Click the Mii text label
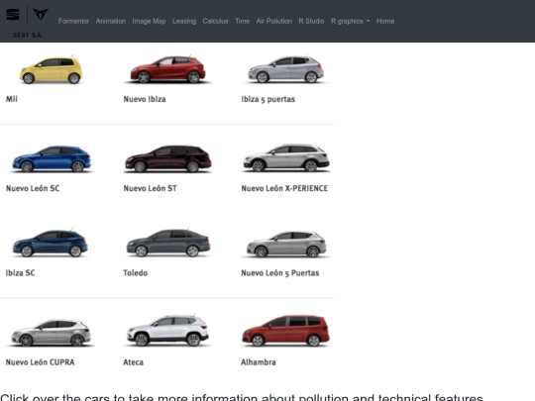Image resolution: width=535 pixels, height=401 pixels. (x=12, y=99)
